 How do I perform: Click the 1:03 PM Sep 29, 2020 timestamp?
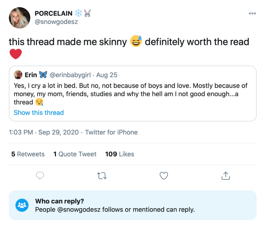44,132
